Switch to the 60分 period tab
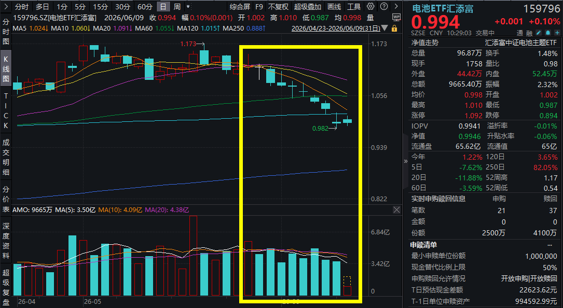 [145, 7]
